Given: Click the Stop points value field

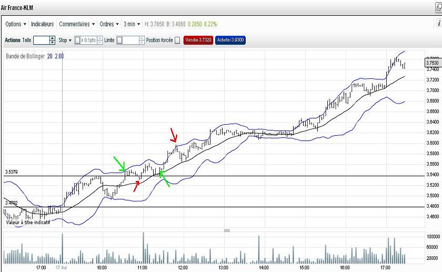Looking at the screenshot, I should pyautogui.click(x=88, y=41).
